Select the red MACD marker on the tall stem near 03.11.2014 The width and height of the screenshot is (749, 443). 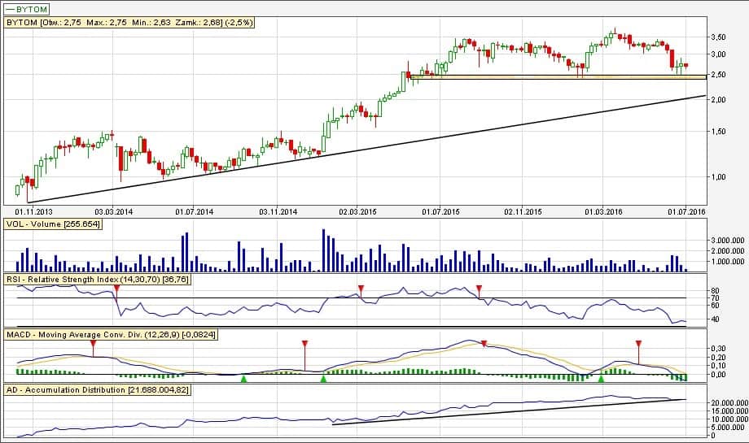(304, 344)
